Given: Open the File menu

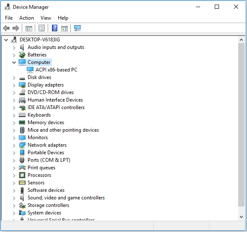Looking at the screenshot, I should click(x=9, y=18).
